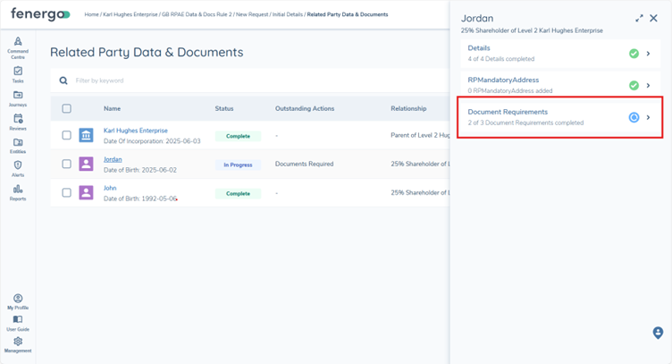Go to Journeys in sidebar
This screenshot has height=364, width=672.
point(18,97)
